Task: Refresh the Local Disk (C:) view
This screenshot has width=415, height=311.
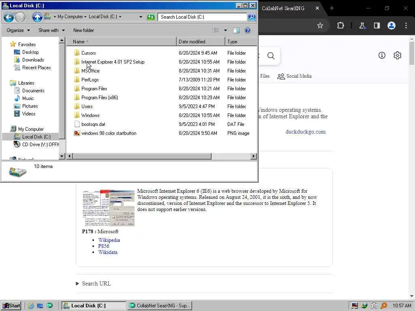Action: pos(151,17)
